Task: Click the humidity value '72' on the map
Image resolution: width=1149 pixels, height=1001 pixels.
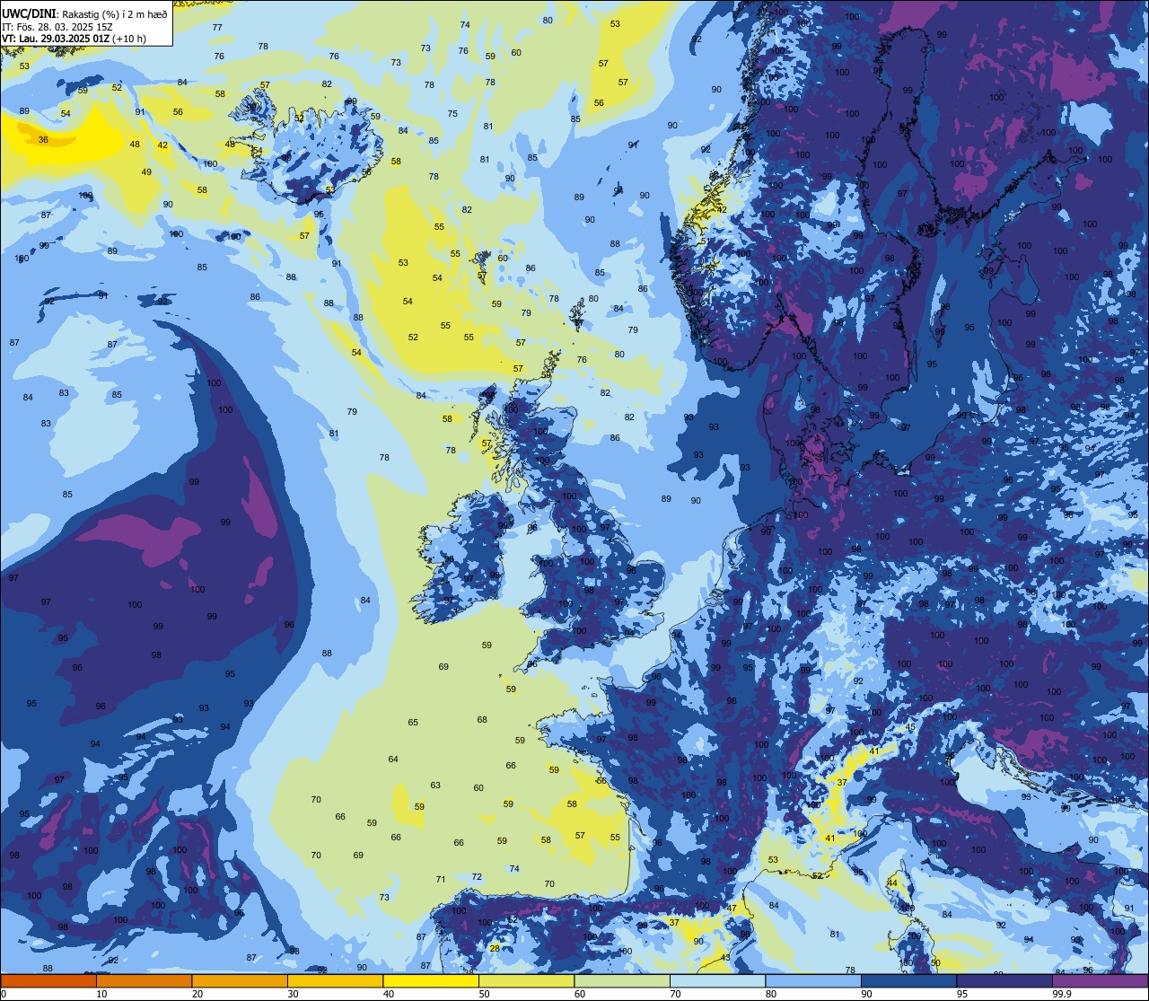Action: coord(477,877)
